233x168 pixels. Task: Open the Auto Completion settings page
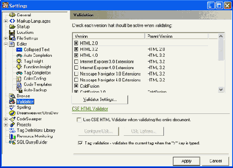point(38,55)
